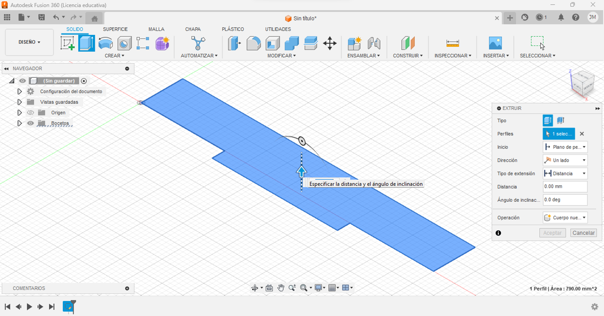Expand the Origen tree node
Viewport: 604px width, 316px height.
click(19, 113)
